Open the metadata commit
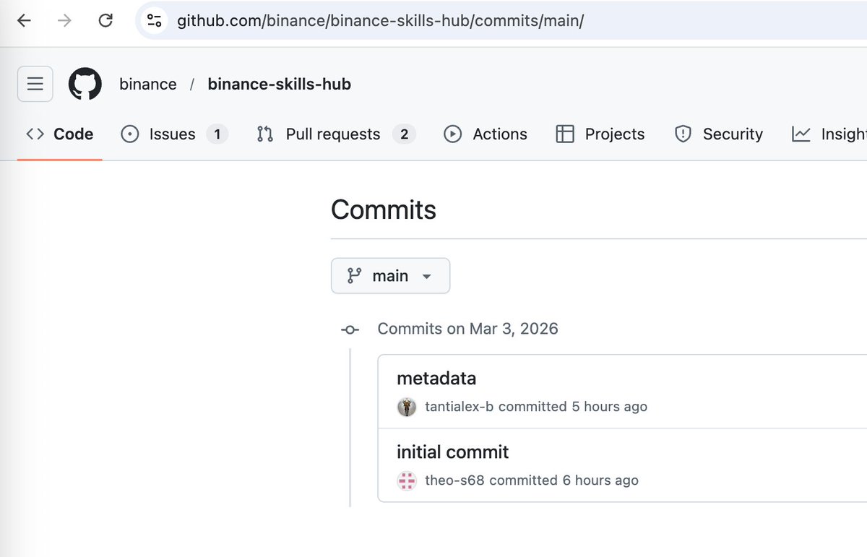867x557 pixels. [x=436, y=378]
